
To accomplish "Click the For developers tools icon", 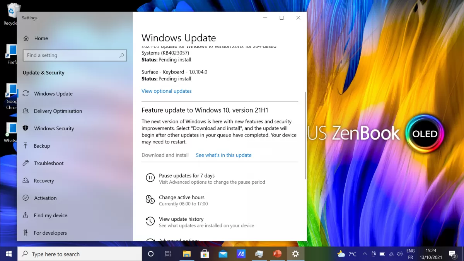I will click(x=26, y=232).
